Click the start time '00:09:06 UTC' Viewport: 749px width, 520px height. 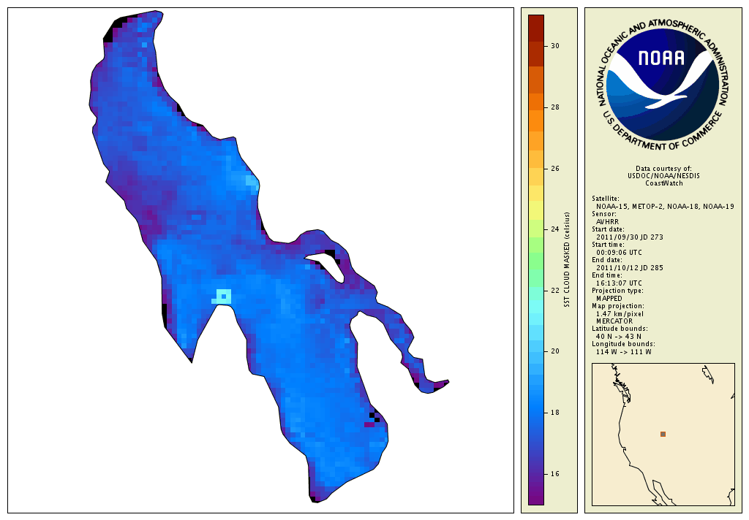point(619,253)
